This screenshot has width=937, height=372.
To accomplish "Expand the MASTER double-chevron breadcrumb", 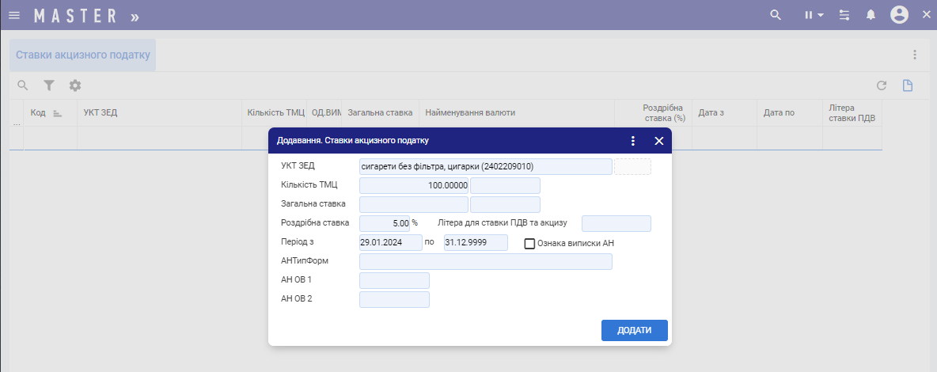I will click(x=135, y=16).
